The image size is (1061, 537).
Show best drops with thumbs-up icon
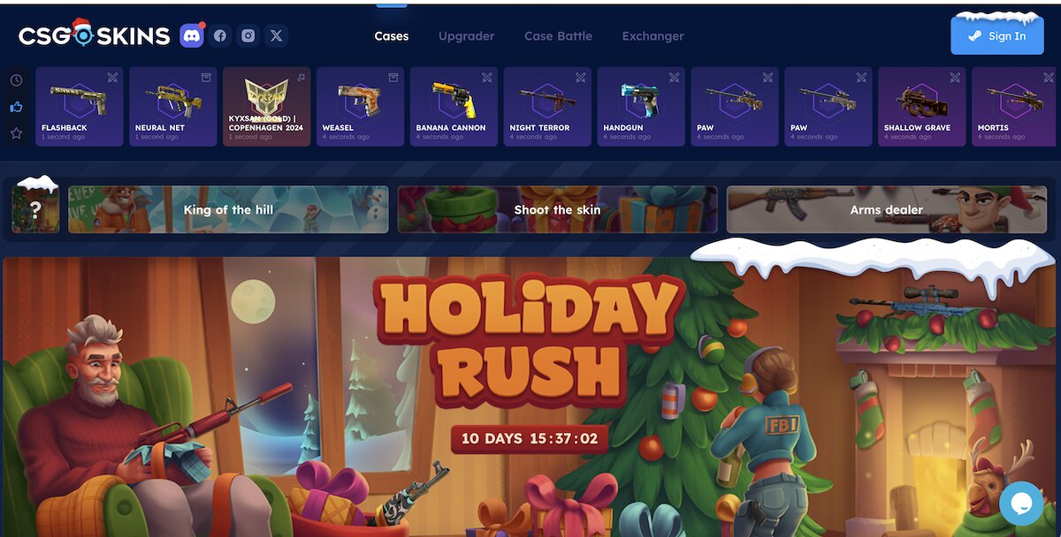tap(16, 107)
